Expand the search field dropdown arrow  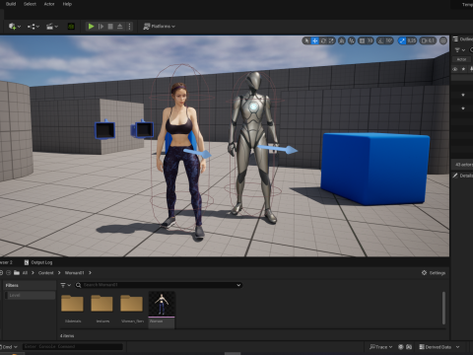(238, 285)
